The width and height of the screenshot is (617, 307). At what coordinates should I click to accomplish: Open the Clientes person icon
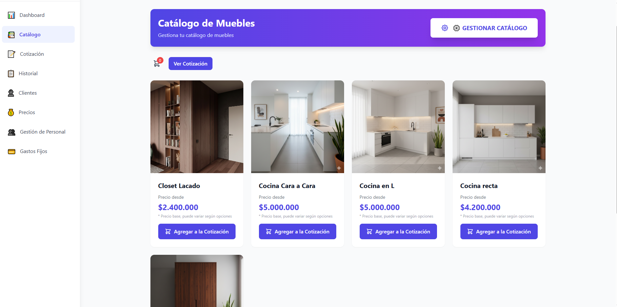(x=11, y=93)
